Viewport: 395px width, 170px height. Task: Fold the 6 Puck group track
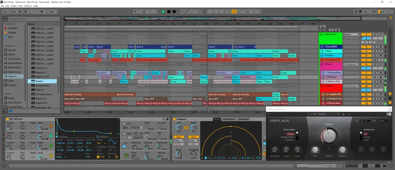(321, 64)
